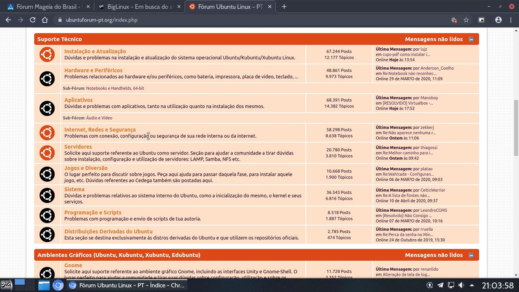Open the Jogos e Diversão forum
The width and height of the screenshot is (519, 292).
[x=86, y=168]
